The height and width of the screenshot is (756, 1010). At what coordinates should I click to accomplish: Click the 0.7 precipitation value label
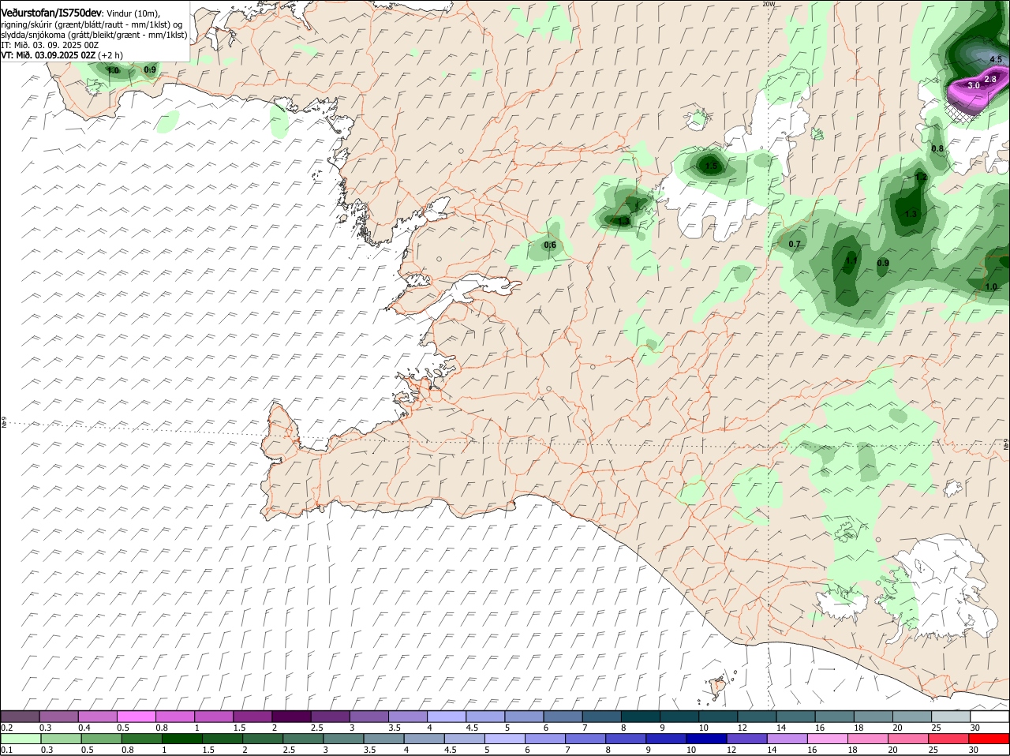[795, 245]
